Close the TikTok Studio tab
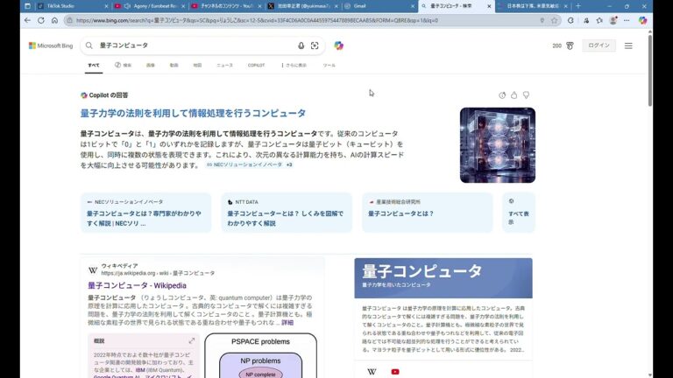Image resolution: width=673 pixels, height=378 pixels. 106,6
